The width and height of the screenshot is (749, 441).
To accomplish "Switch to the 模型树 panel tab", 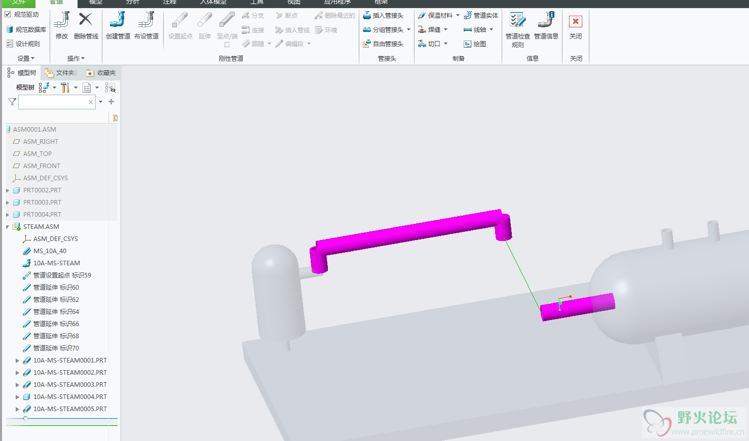I will (x=22, y=73).
